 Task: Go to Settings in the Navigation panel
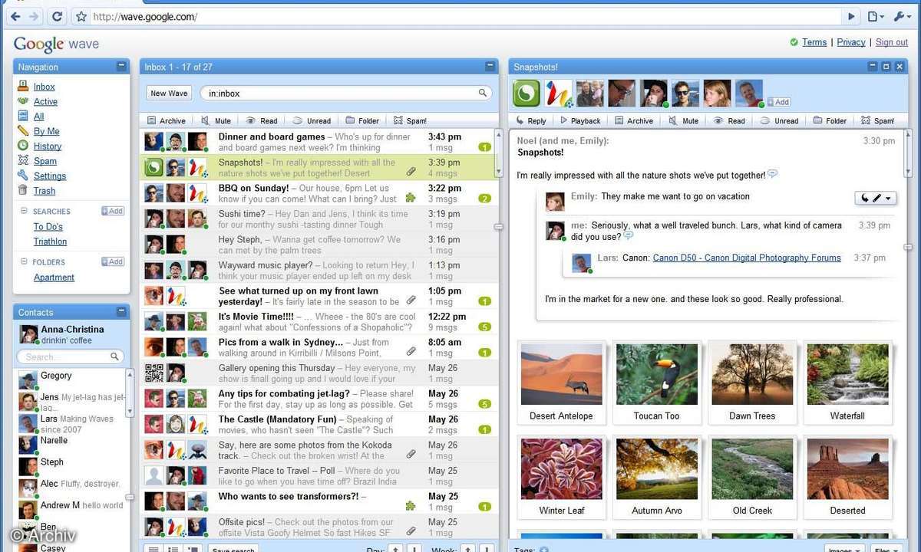(x=49, y=176)
